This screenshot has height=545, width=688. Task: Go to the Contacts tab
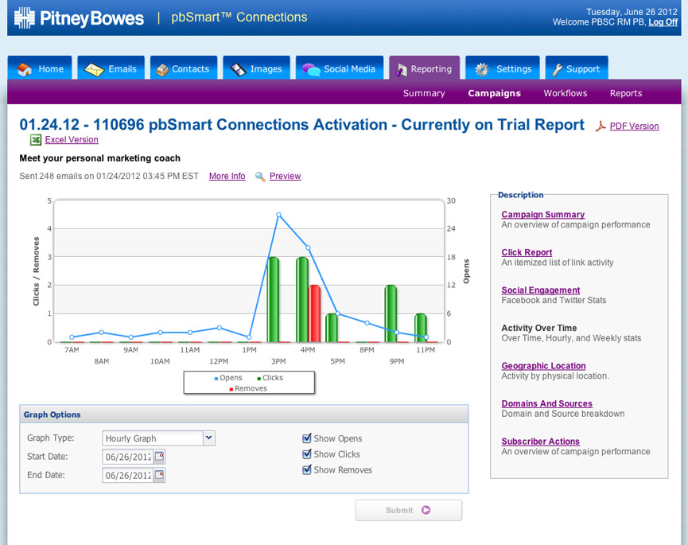184,68
